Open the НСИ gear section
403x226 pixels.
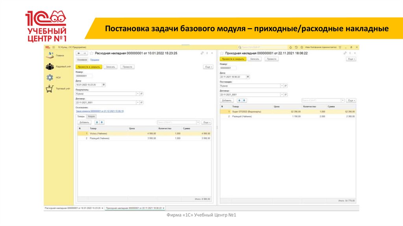point(50,78)
